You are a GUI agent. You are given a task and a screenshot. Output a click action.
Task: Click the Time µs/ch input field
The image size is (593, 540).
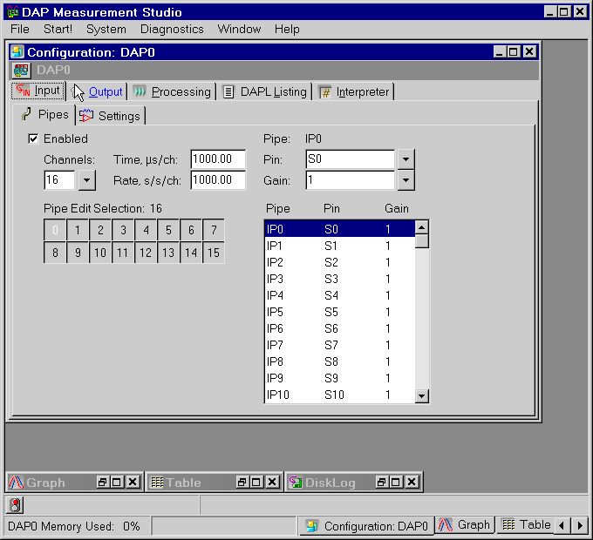(218, 159)
